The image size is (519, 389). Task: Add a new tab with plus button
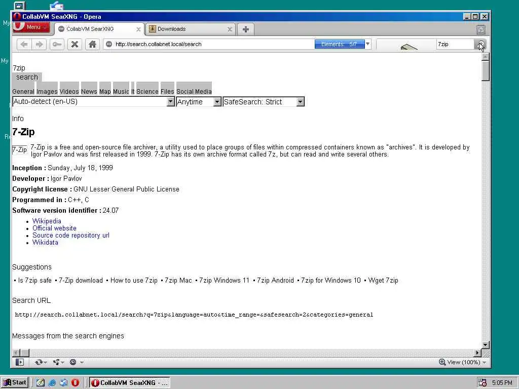[x=246, y=29]
